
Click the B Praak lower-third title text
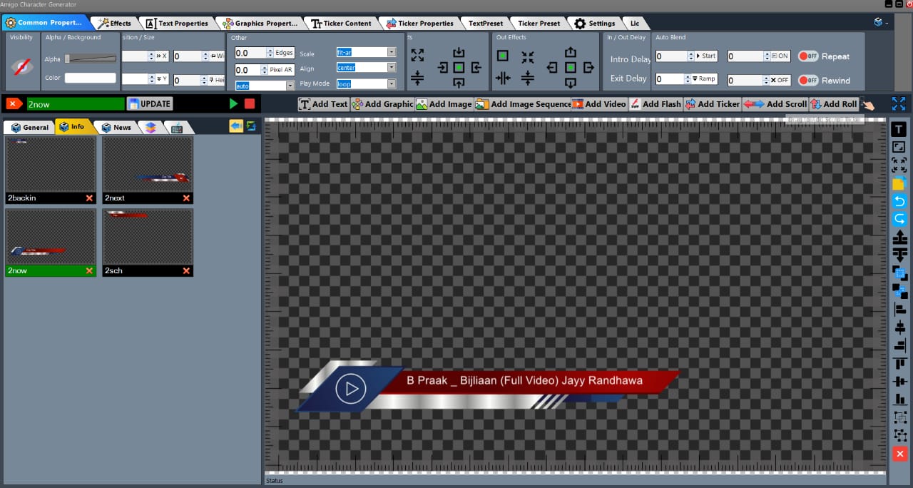pyautogui.click(x=524, y=381)
